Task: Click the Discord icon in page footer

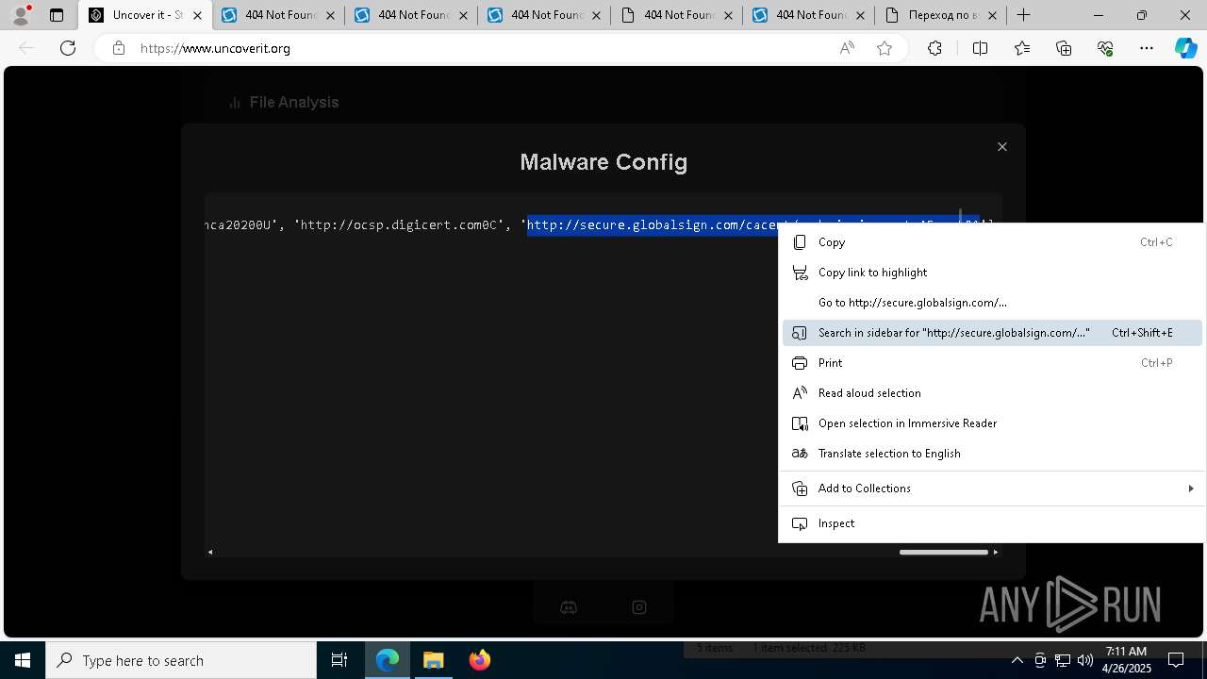Action: [x=569, y=607]
